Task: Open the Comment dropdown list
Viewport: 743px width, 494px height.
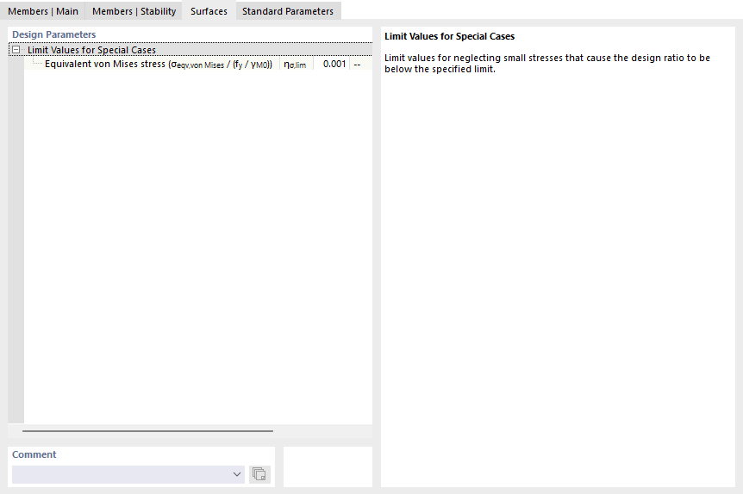Action: coord(237,474)
